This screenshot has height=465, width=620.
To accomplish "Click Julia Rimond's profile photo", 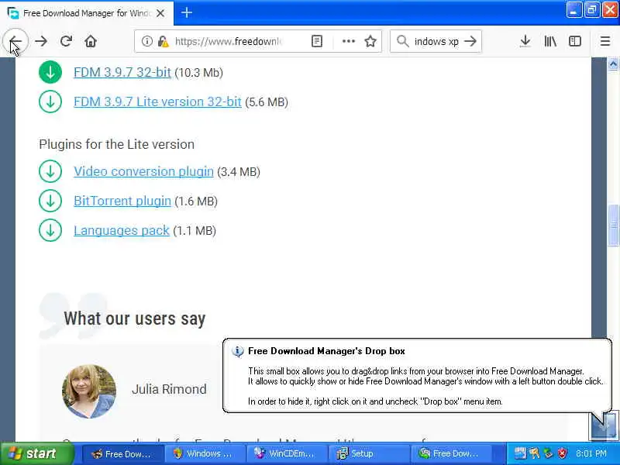I will point(89,391).
